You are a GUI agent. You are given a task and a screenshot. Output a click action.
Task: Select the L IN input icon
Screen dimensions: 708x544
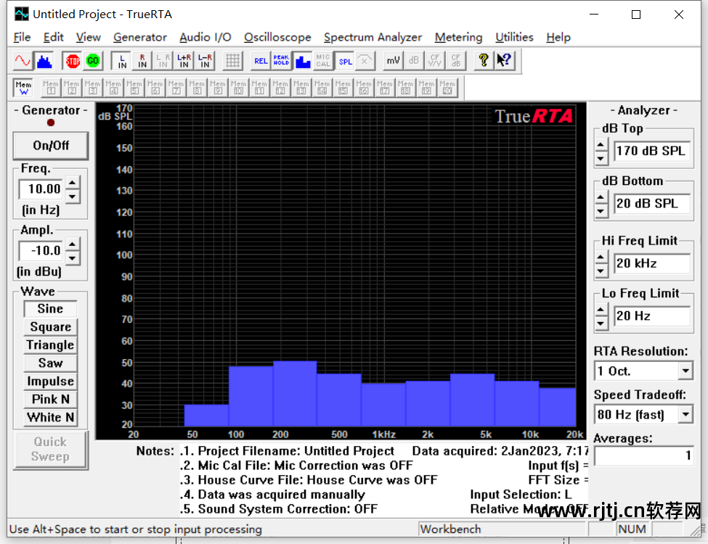tap(121, 60)
